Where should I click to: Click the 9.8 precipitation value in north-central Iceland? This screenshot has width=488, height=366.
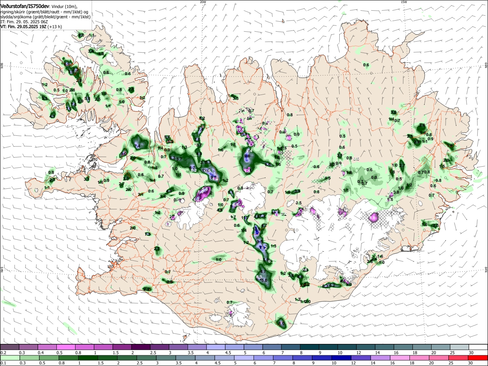coord(247,156)
